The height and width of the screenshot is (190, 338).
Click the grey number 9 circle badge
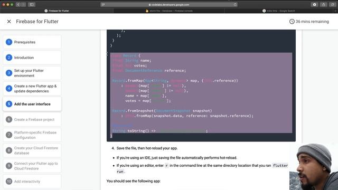click(x=9, y=166)
